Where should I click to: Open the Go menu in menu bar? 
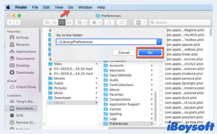click(x=71, y=7)
